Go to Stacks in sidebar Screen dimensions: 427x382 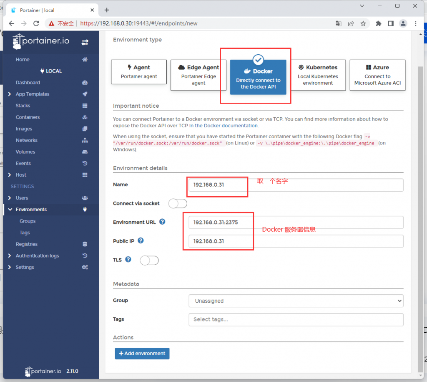click(x=23, y=106)
